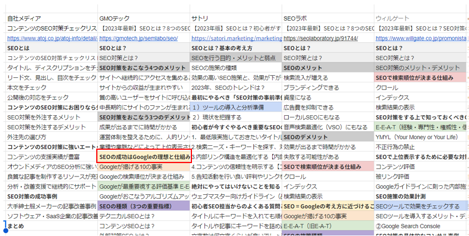Click cell SEO対策をおこなう4つのメリット
469x236 pixels.
click(144, 68)
